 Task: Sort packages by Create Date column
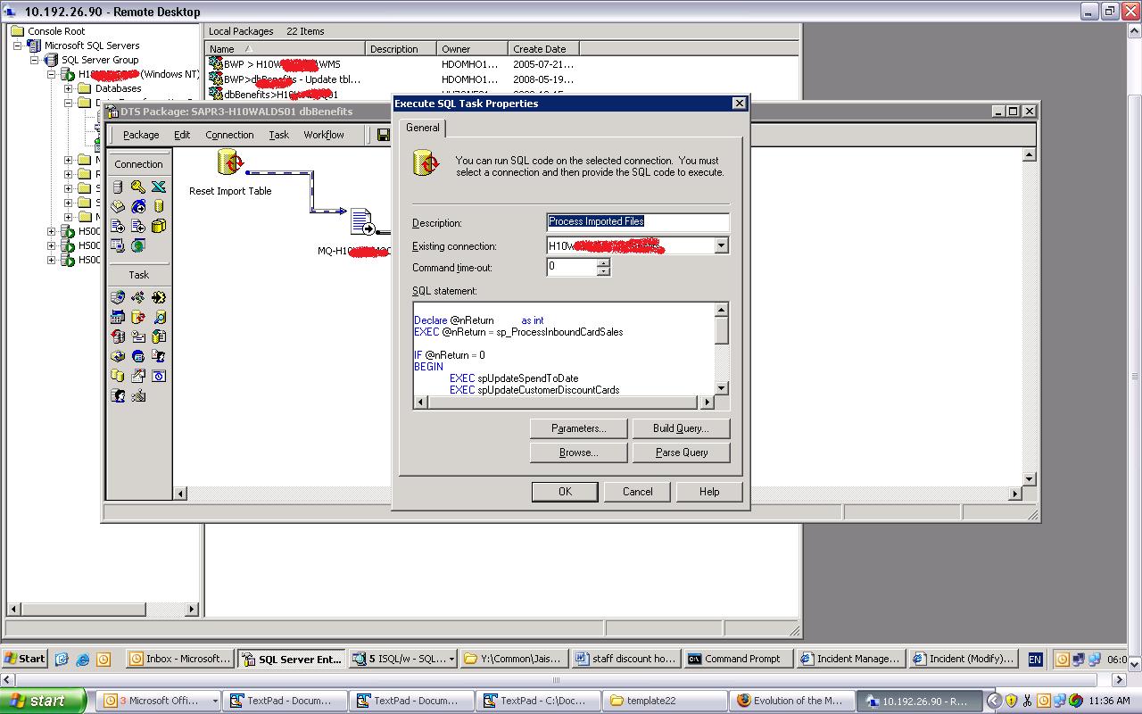tap(543, 49)
